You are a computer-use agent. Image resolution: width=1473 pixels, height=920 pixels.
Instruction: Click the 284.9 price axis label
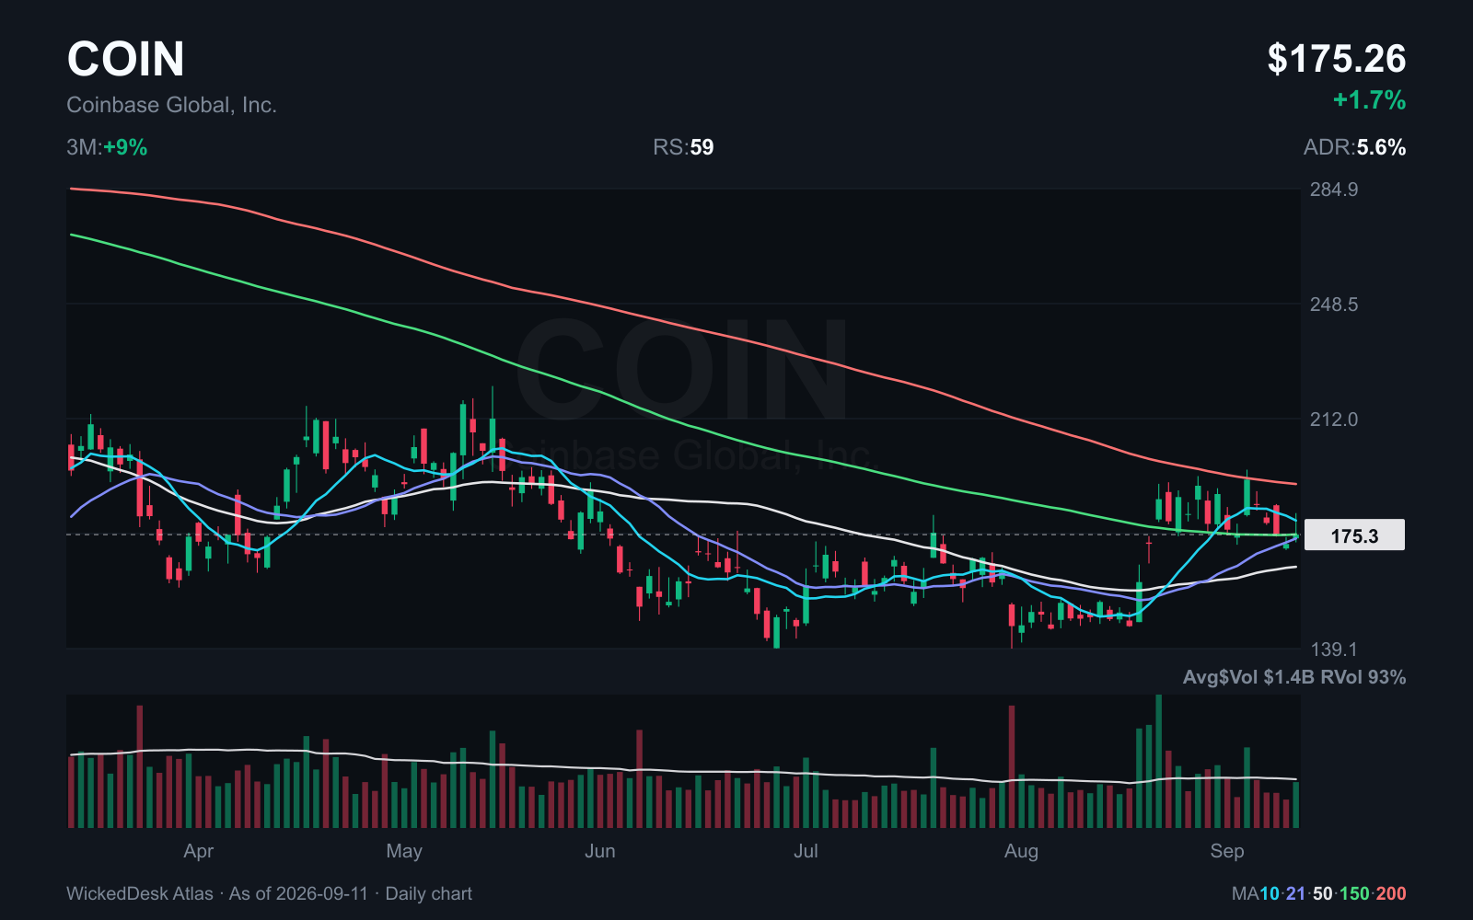pos(1334,190)
